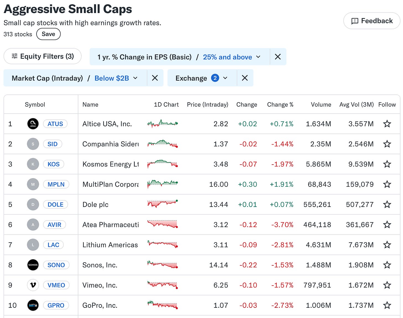The width and height of the screenshot is (403, 318).
Task: Click the Altice USA 1D chart
Action: click(x=162, y=124)
